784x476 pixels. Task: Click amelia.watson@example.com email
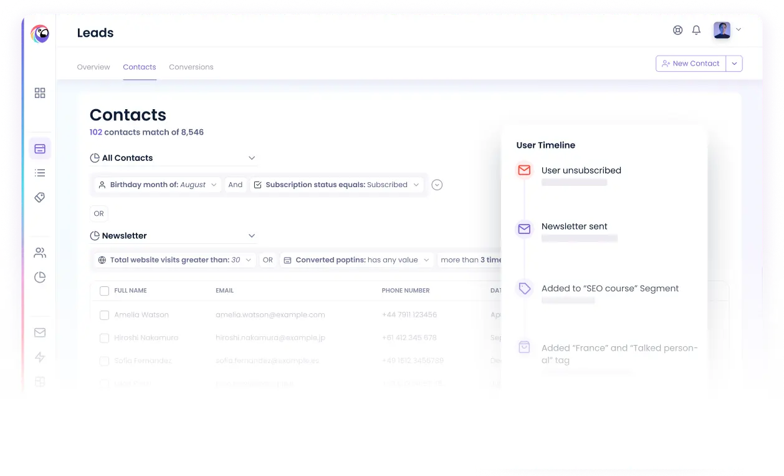[x=270, y=315]
